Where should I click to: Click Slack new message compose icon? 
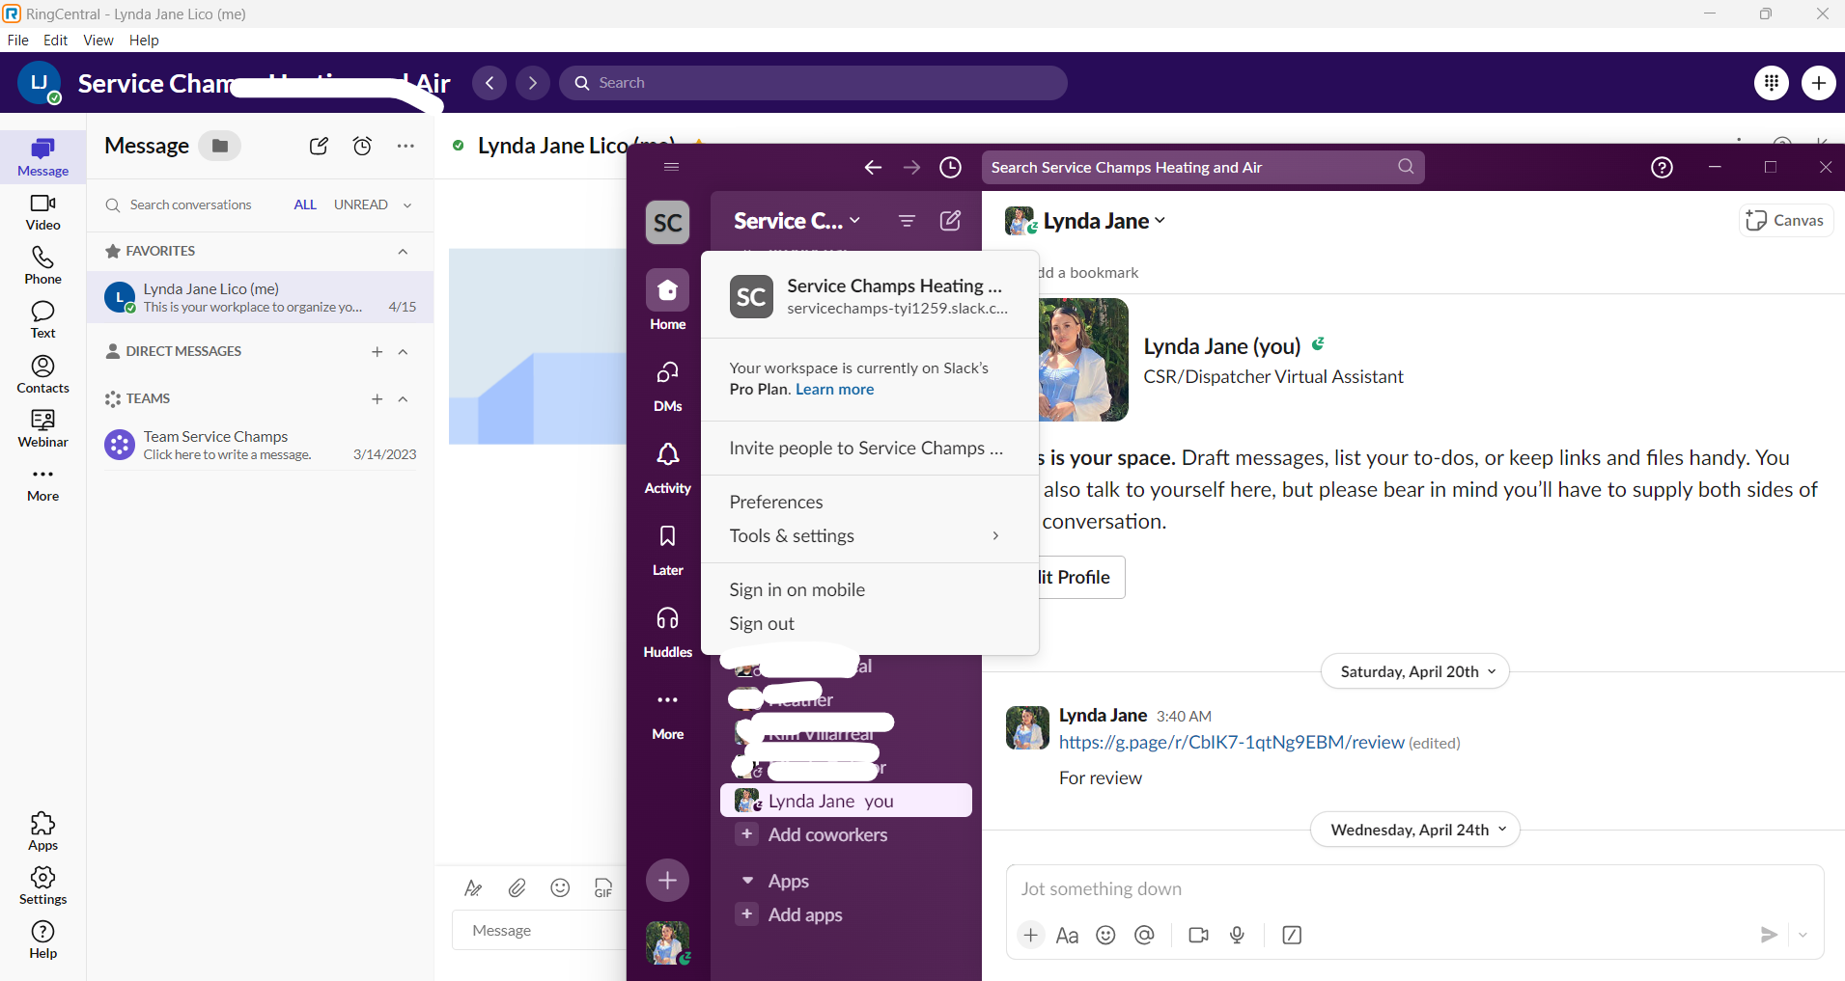[x=950, y=221]
